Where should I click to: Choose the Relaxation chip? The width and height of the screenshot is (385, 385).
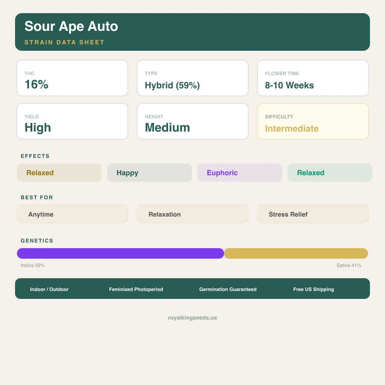pyautogui.click(x=192, y=214)
